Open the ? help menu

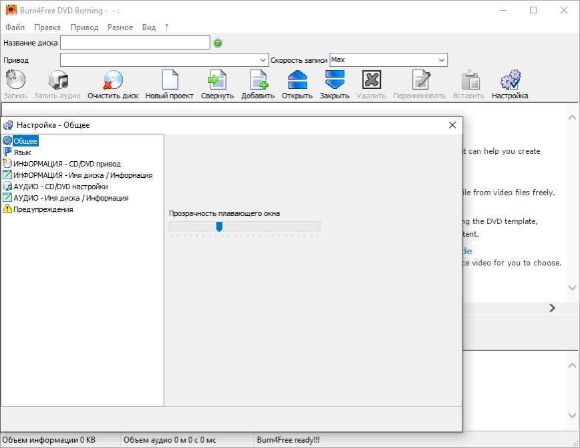166,27
